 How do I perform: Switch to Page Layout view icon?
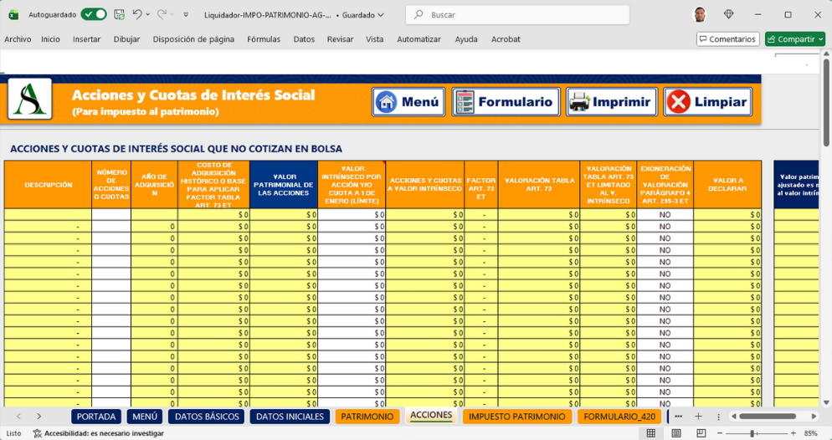tap(676, 433)
